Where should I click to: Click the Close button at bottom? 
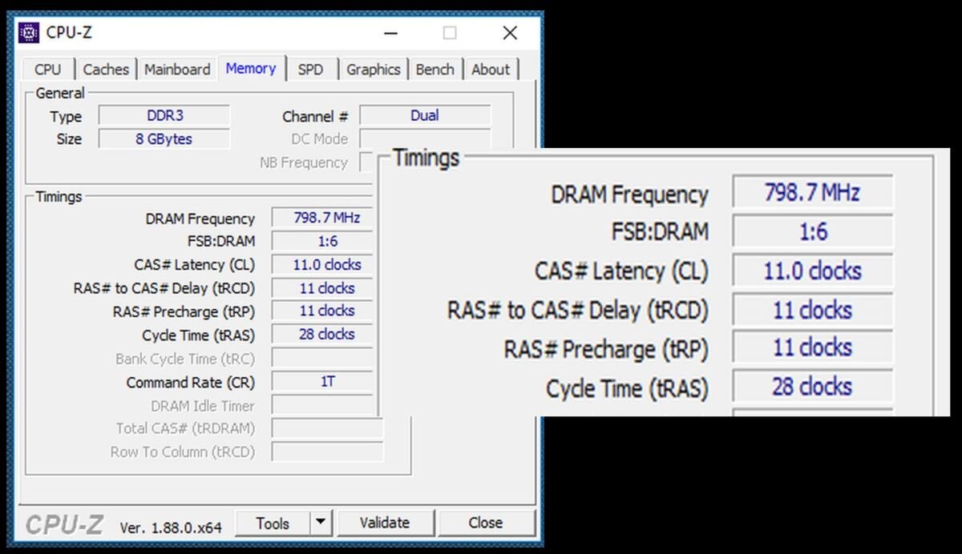click(486, 523)
